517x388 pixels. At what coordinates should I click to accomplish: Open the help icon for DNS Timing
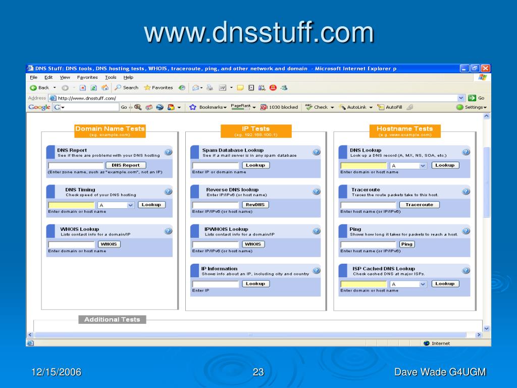[168, 191]
